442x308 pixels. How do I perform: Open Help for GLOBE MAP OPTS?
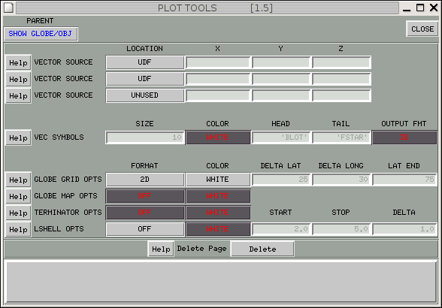(x=18, y=196)
